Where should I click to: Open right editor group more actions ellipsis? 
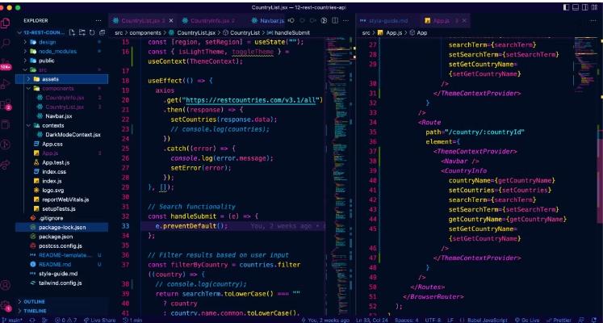593,20
